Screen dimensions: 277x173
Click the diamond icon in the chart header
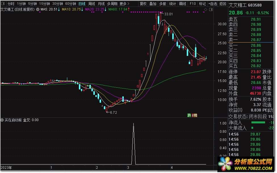205,10
